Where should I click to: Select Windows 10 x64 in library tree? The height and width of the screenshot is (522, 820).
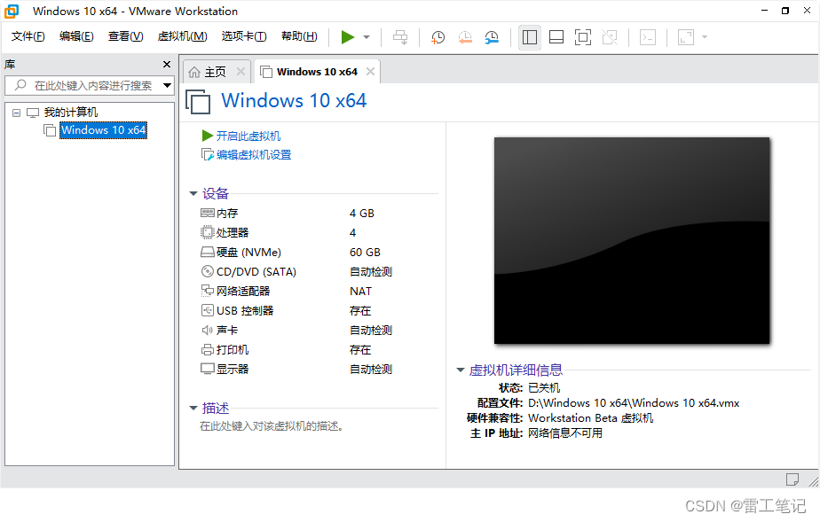point(104,130)
